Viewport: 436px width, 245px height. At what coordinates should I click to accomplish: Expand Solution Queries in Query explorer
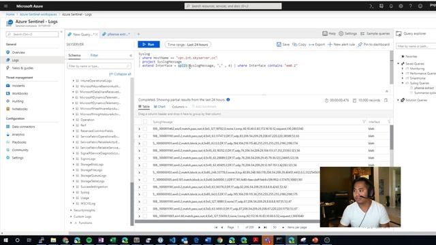click(x=398, y=100)
